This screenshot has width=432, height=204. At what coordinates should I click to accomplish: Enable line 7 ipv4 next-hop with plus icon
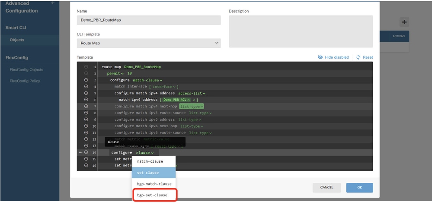[86, 107]
